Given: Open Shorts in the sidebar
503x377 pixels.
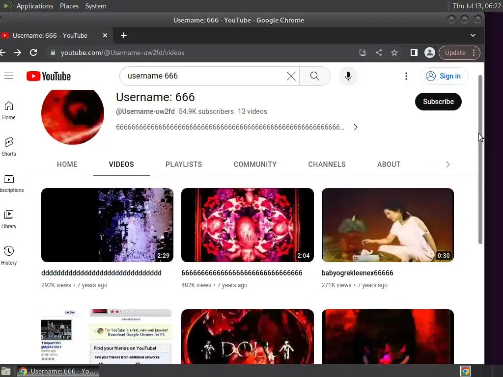Looking at the screenshot, I should pos(9,147).
